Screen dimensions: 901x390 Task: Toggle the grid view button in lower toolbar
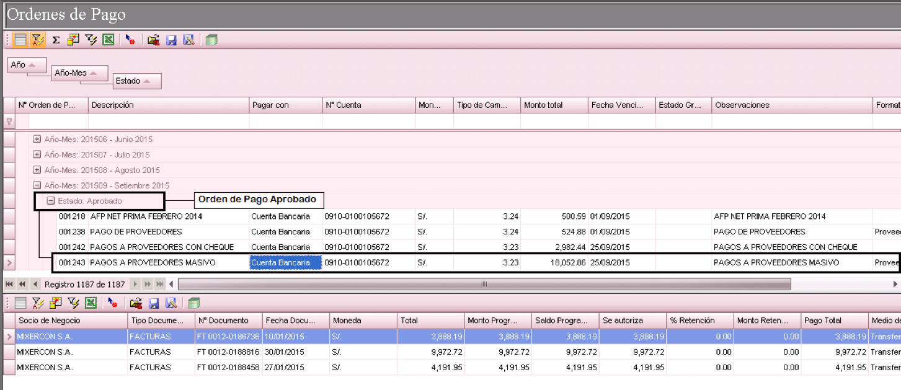pos(20,303)
